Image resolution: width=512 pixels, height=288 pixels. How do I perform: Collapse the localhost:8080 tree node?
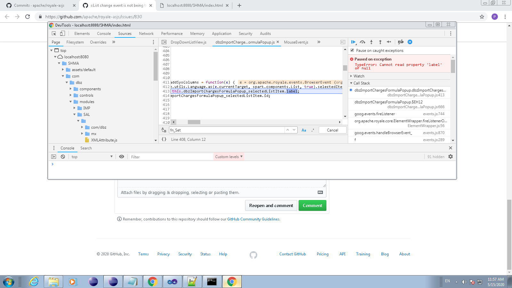pyautogui.click(x=55, y=57)
